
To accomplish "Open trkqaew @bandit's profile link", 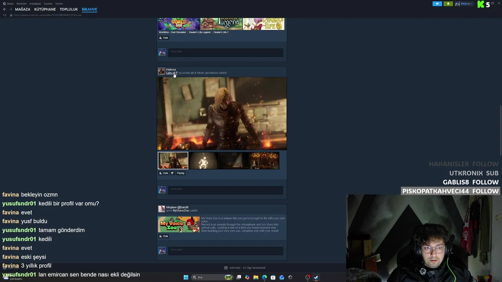I will [177, 207].
